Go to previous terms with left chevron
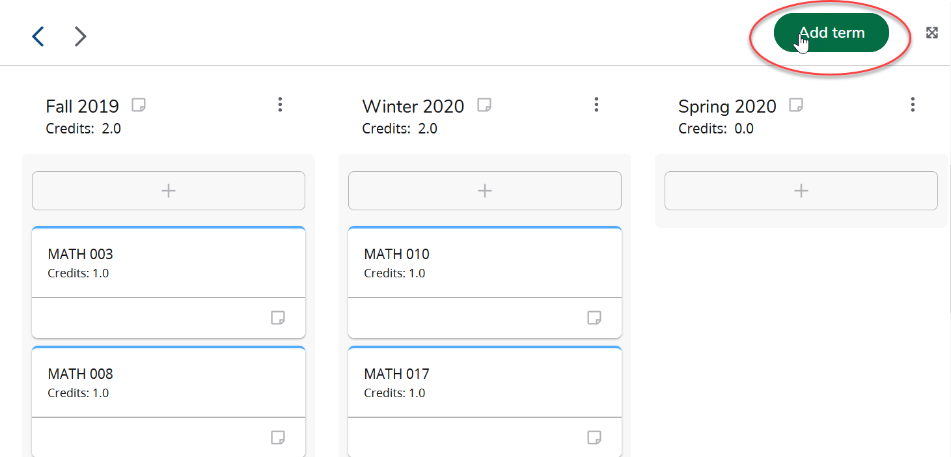Screen dimensions: 951x457 (x=38, y=36)
